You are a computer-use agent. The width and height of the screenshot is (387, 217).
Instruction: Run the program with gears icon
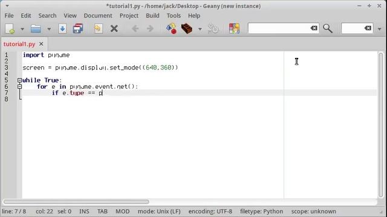tap(213, 28)
